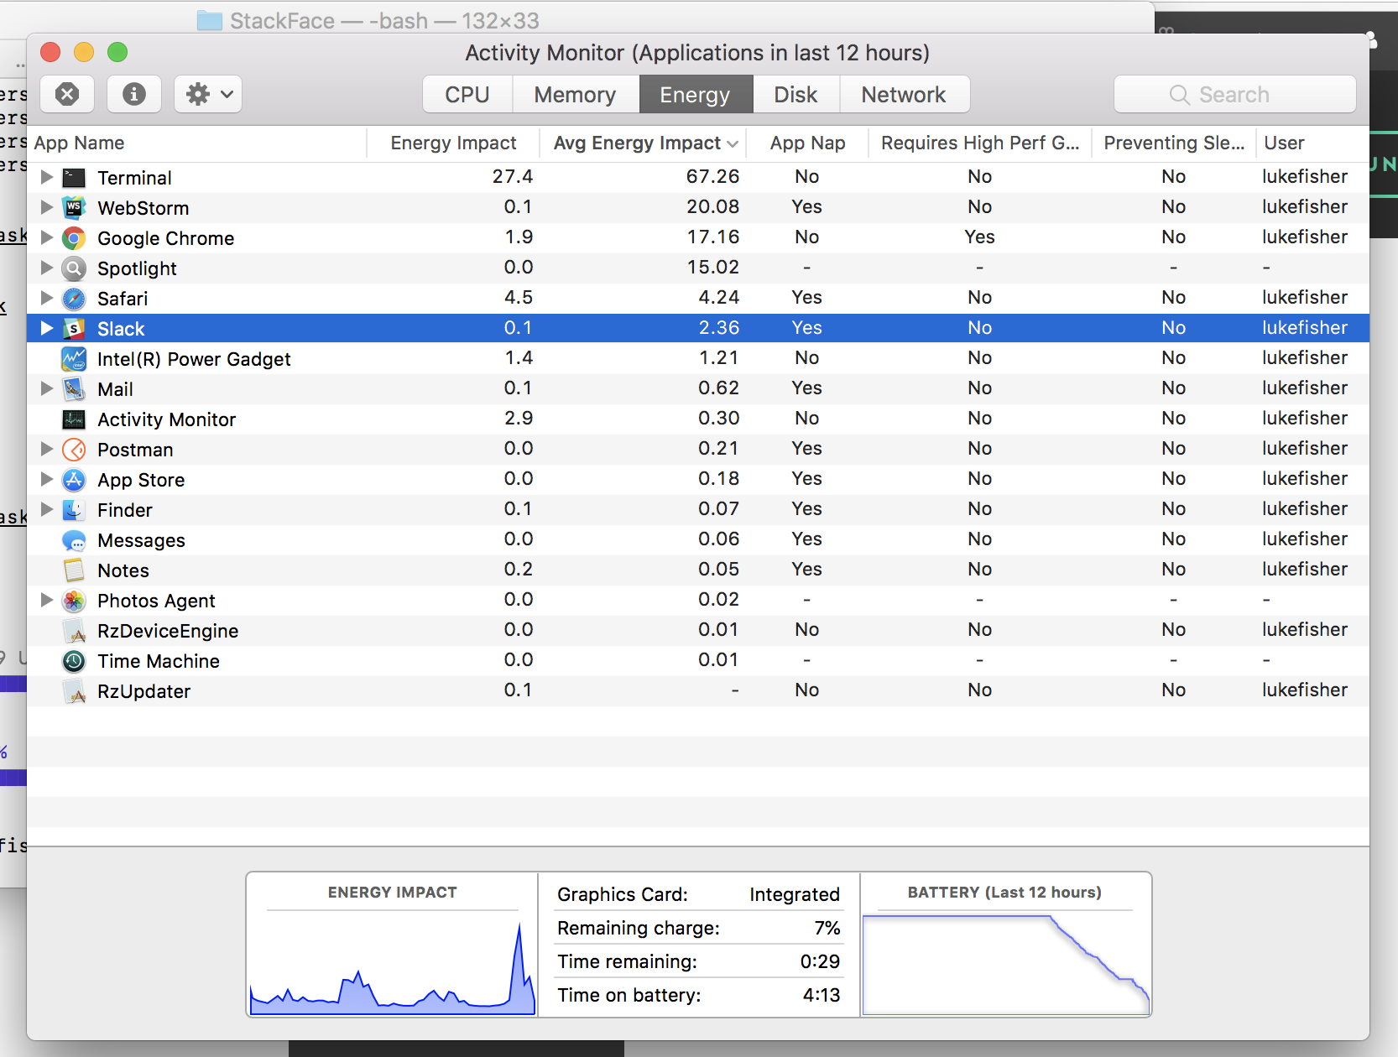Open the gear action menu
1398x1057 pixels.
tap(208, 94)
